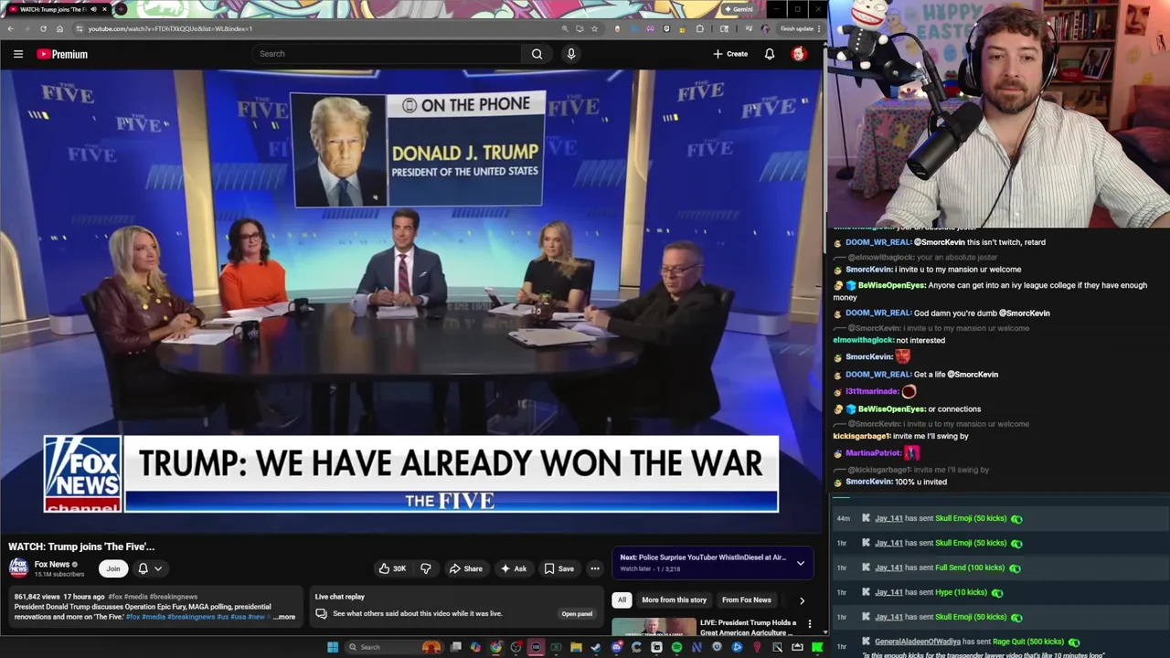Bookmark this page with the star icon
Screen dimensions: 1170x658
595,28
